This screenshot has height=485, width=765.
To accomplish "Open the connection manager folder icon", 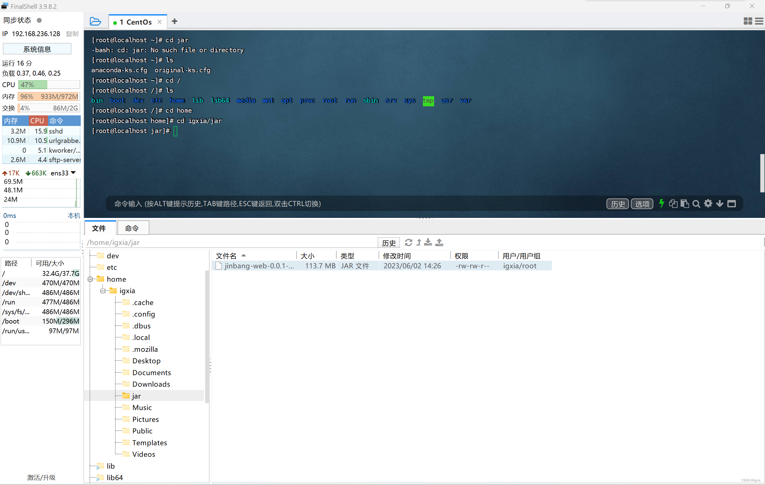I will coord(95,21).
